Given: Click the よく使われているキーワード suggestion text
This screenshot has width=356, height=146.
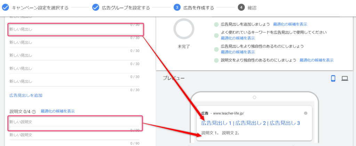Looking at the screenshot, I should (274, 32).
